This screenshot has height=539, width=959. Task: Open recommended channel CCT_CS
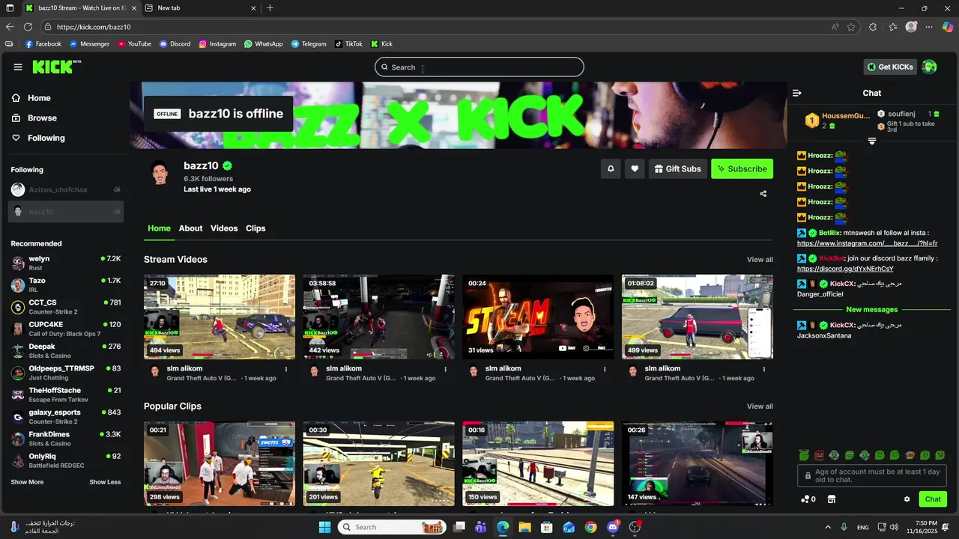point(66,307)
